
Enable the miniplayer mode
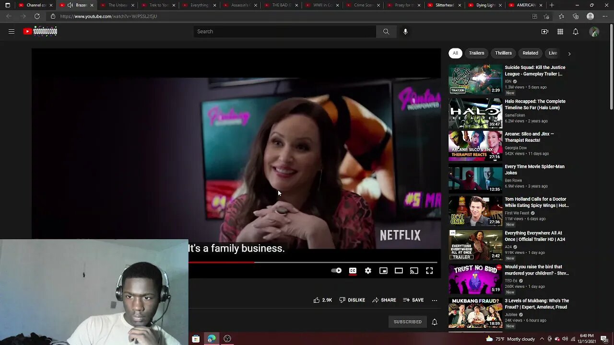coord(383,271)
